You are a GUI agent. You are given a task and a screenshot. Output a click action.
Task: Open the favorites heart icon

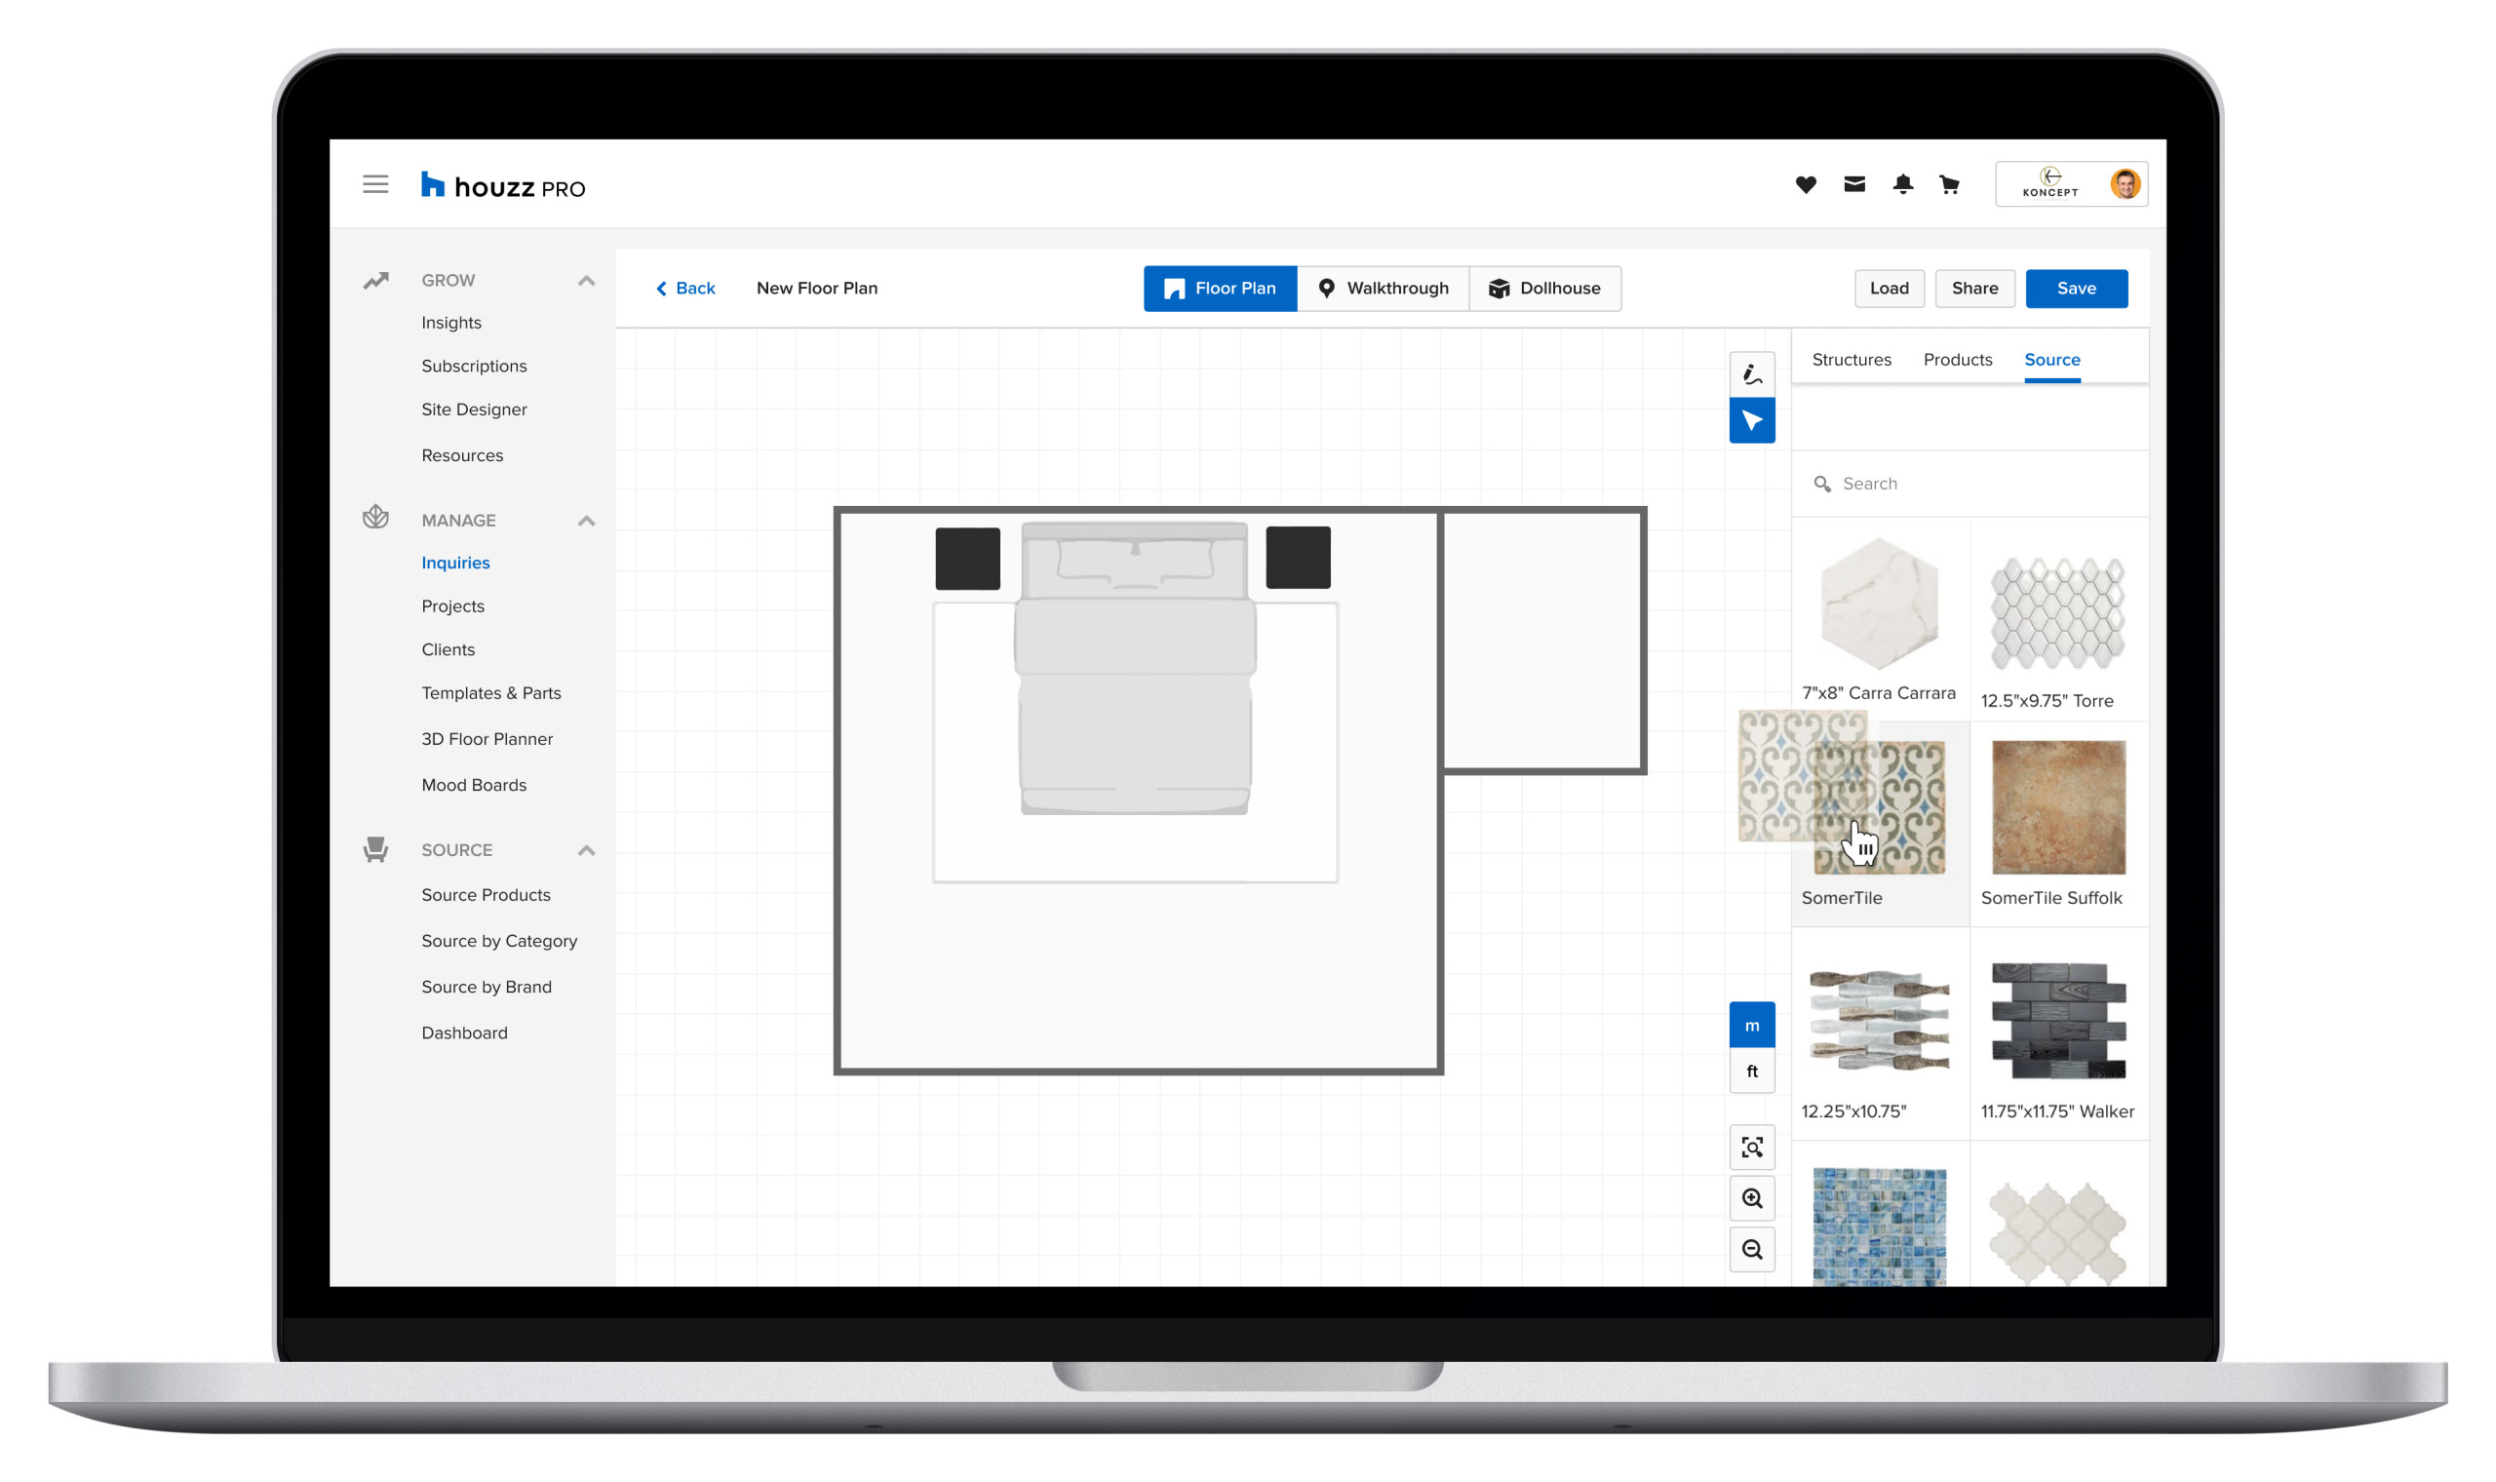tap(1805, 183)
